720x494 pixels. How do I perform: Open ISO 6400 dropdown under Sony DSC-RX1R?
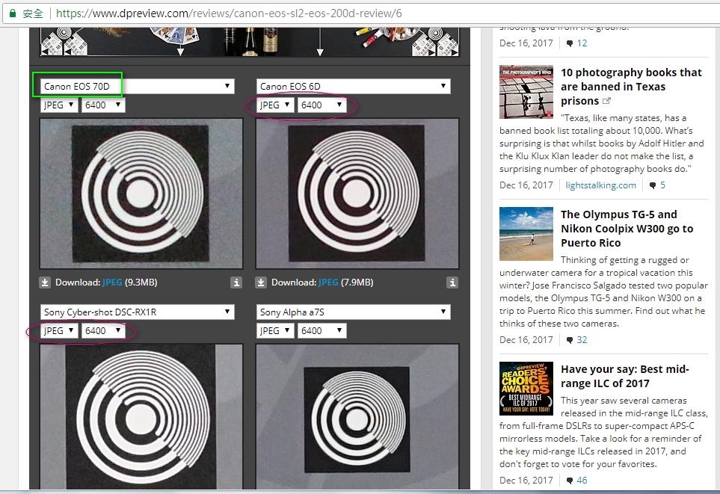click(x=103, y=331)
